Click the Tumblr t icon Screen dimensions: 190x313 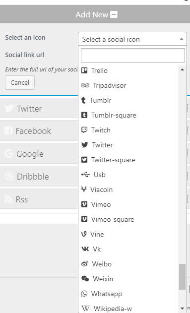pos(83,100)
